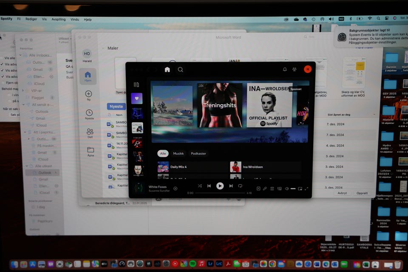Collapse Alle utkast in Mail sidebar
Image resolution: width=408 pixels, height=272 pixels.
[27, 166]
